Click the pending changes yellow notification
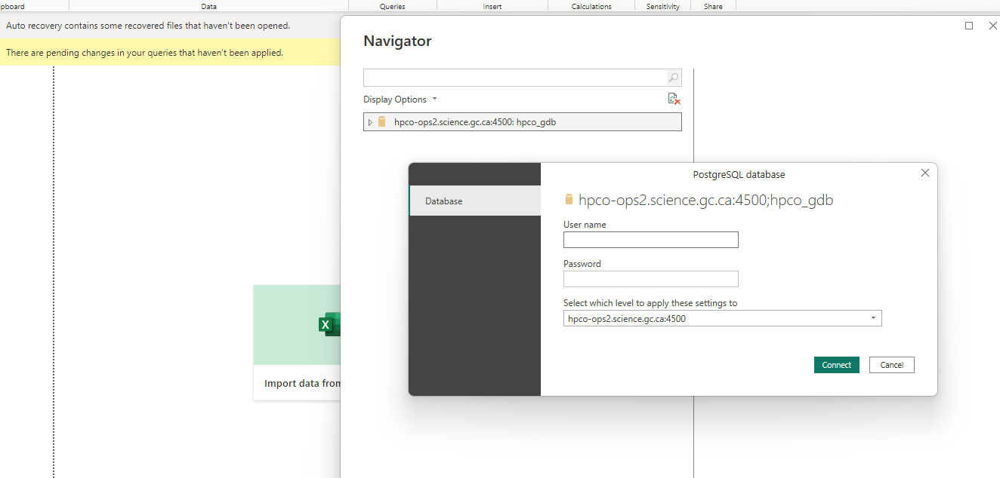Image resolution: width=1000 pixels, height=478 pixels. [170, 53]
